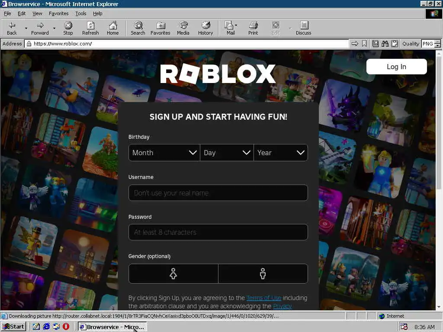Screen dimensions: 443x332
Task: Click the Quality PNG spinner up arrow
Action: click(438, 42)
